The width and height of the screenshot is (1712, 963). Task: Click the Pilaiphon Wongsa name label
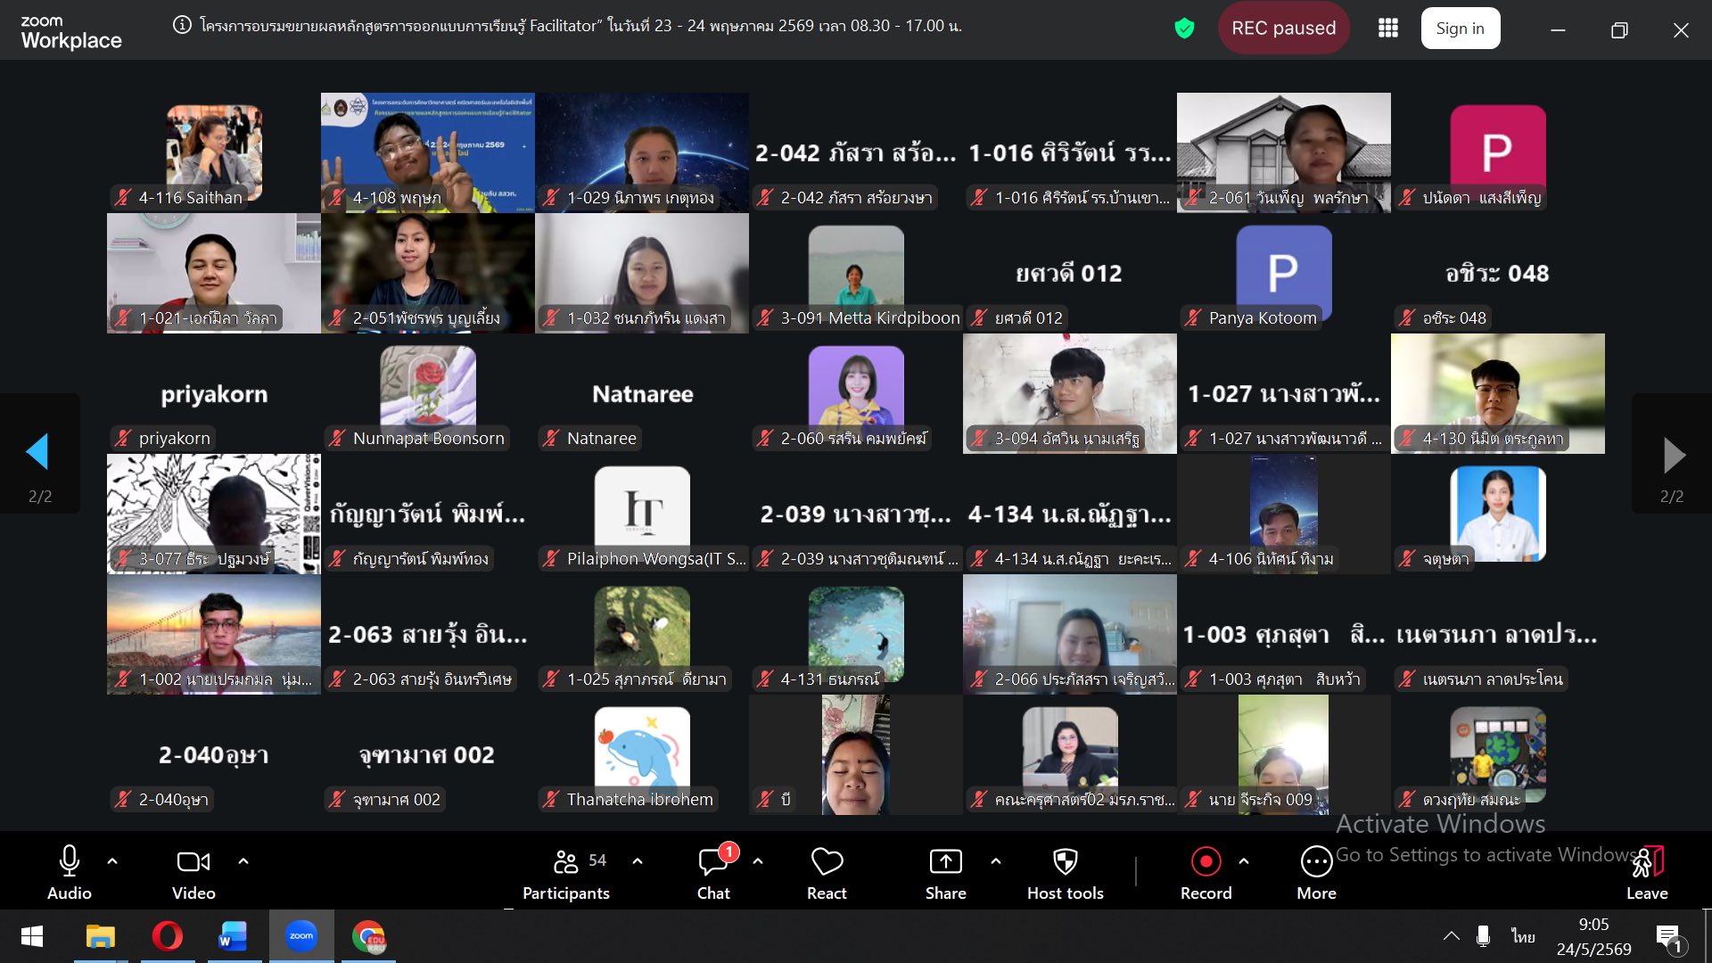656,559
